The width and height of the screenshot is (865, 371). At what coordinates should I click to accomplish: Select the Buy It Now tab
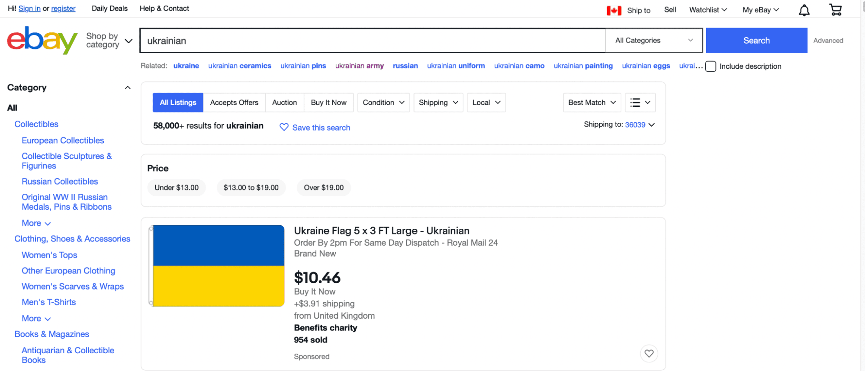coord(328,102)
